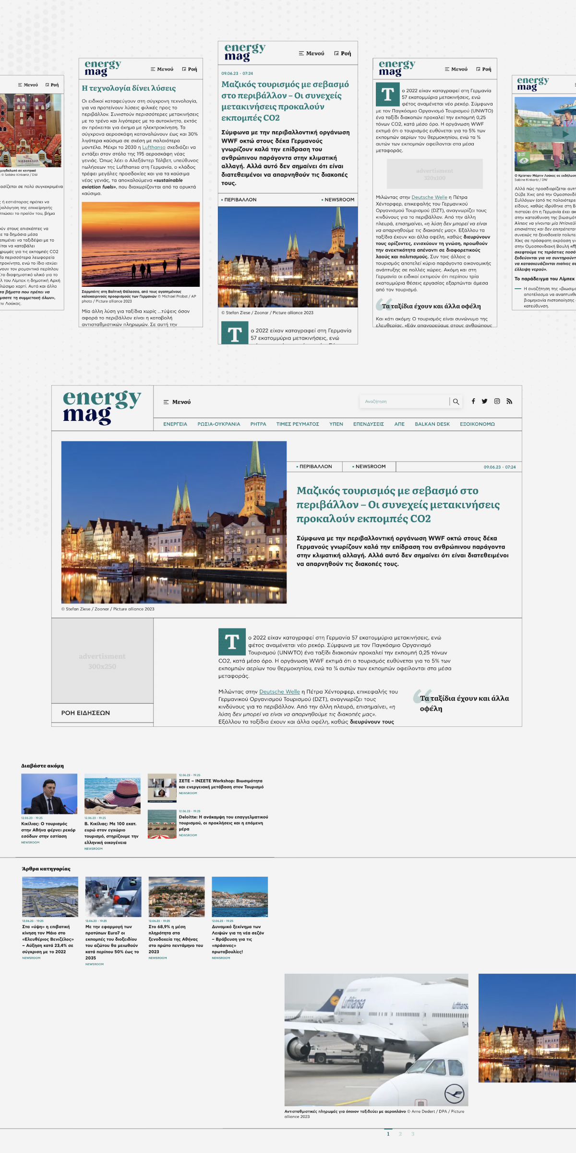The width and height of the screenshot is (576, 1153).
Task: Tap Μενού above 'Η τεχνολογία δίνει λύσεις' mobile screen
Action: [162, 69]
